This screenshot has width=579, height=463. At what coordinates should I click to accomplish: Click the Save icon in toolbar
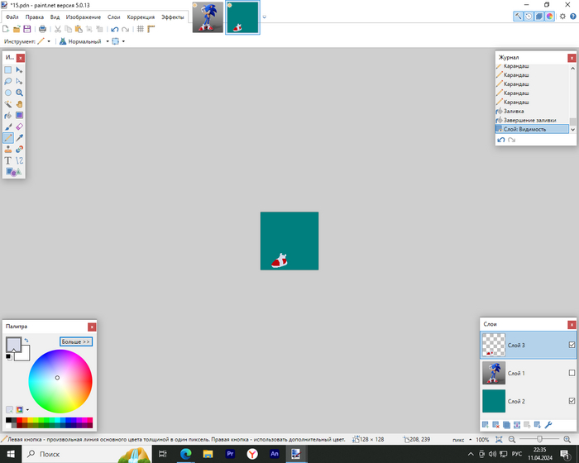tap(28, 29)
